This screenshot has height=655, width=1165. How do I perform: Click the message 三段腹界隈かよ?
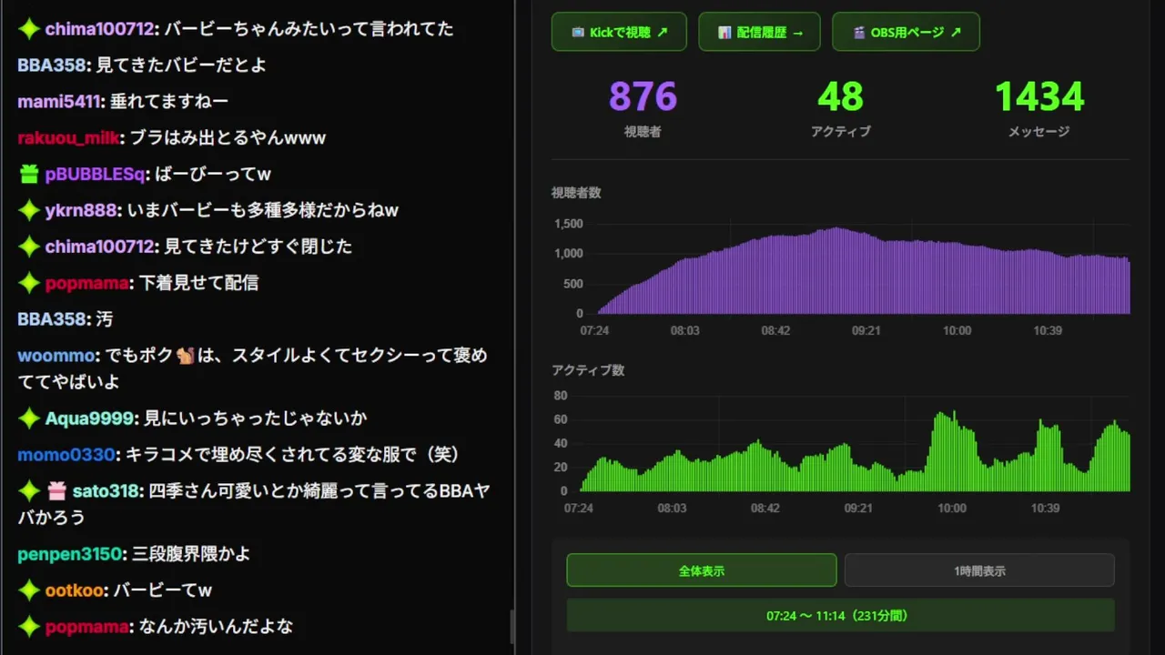pyautogui.click(x=191, y=554)
